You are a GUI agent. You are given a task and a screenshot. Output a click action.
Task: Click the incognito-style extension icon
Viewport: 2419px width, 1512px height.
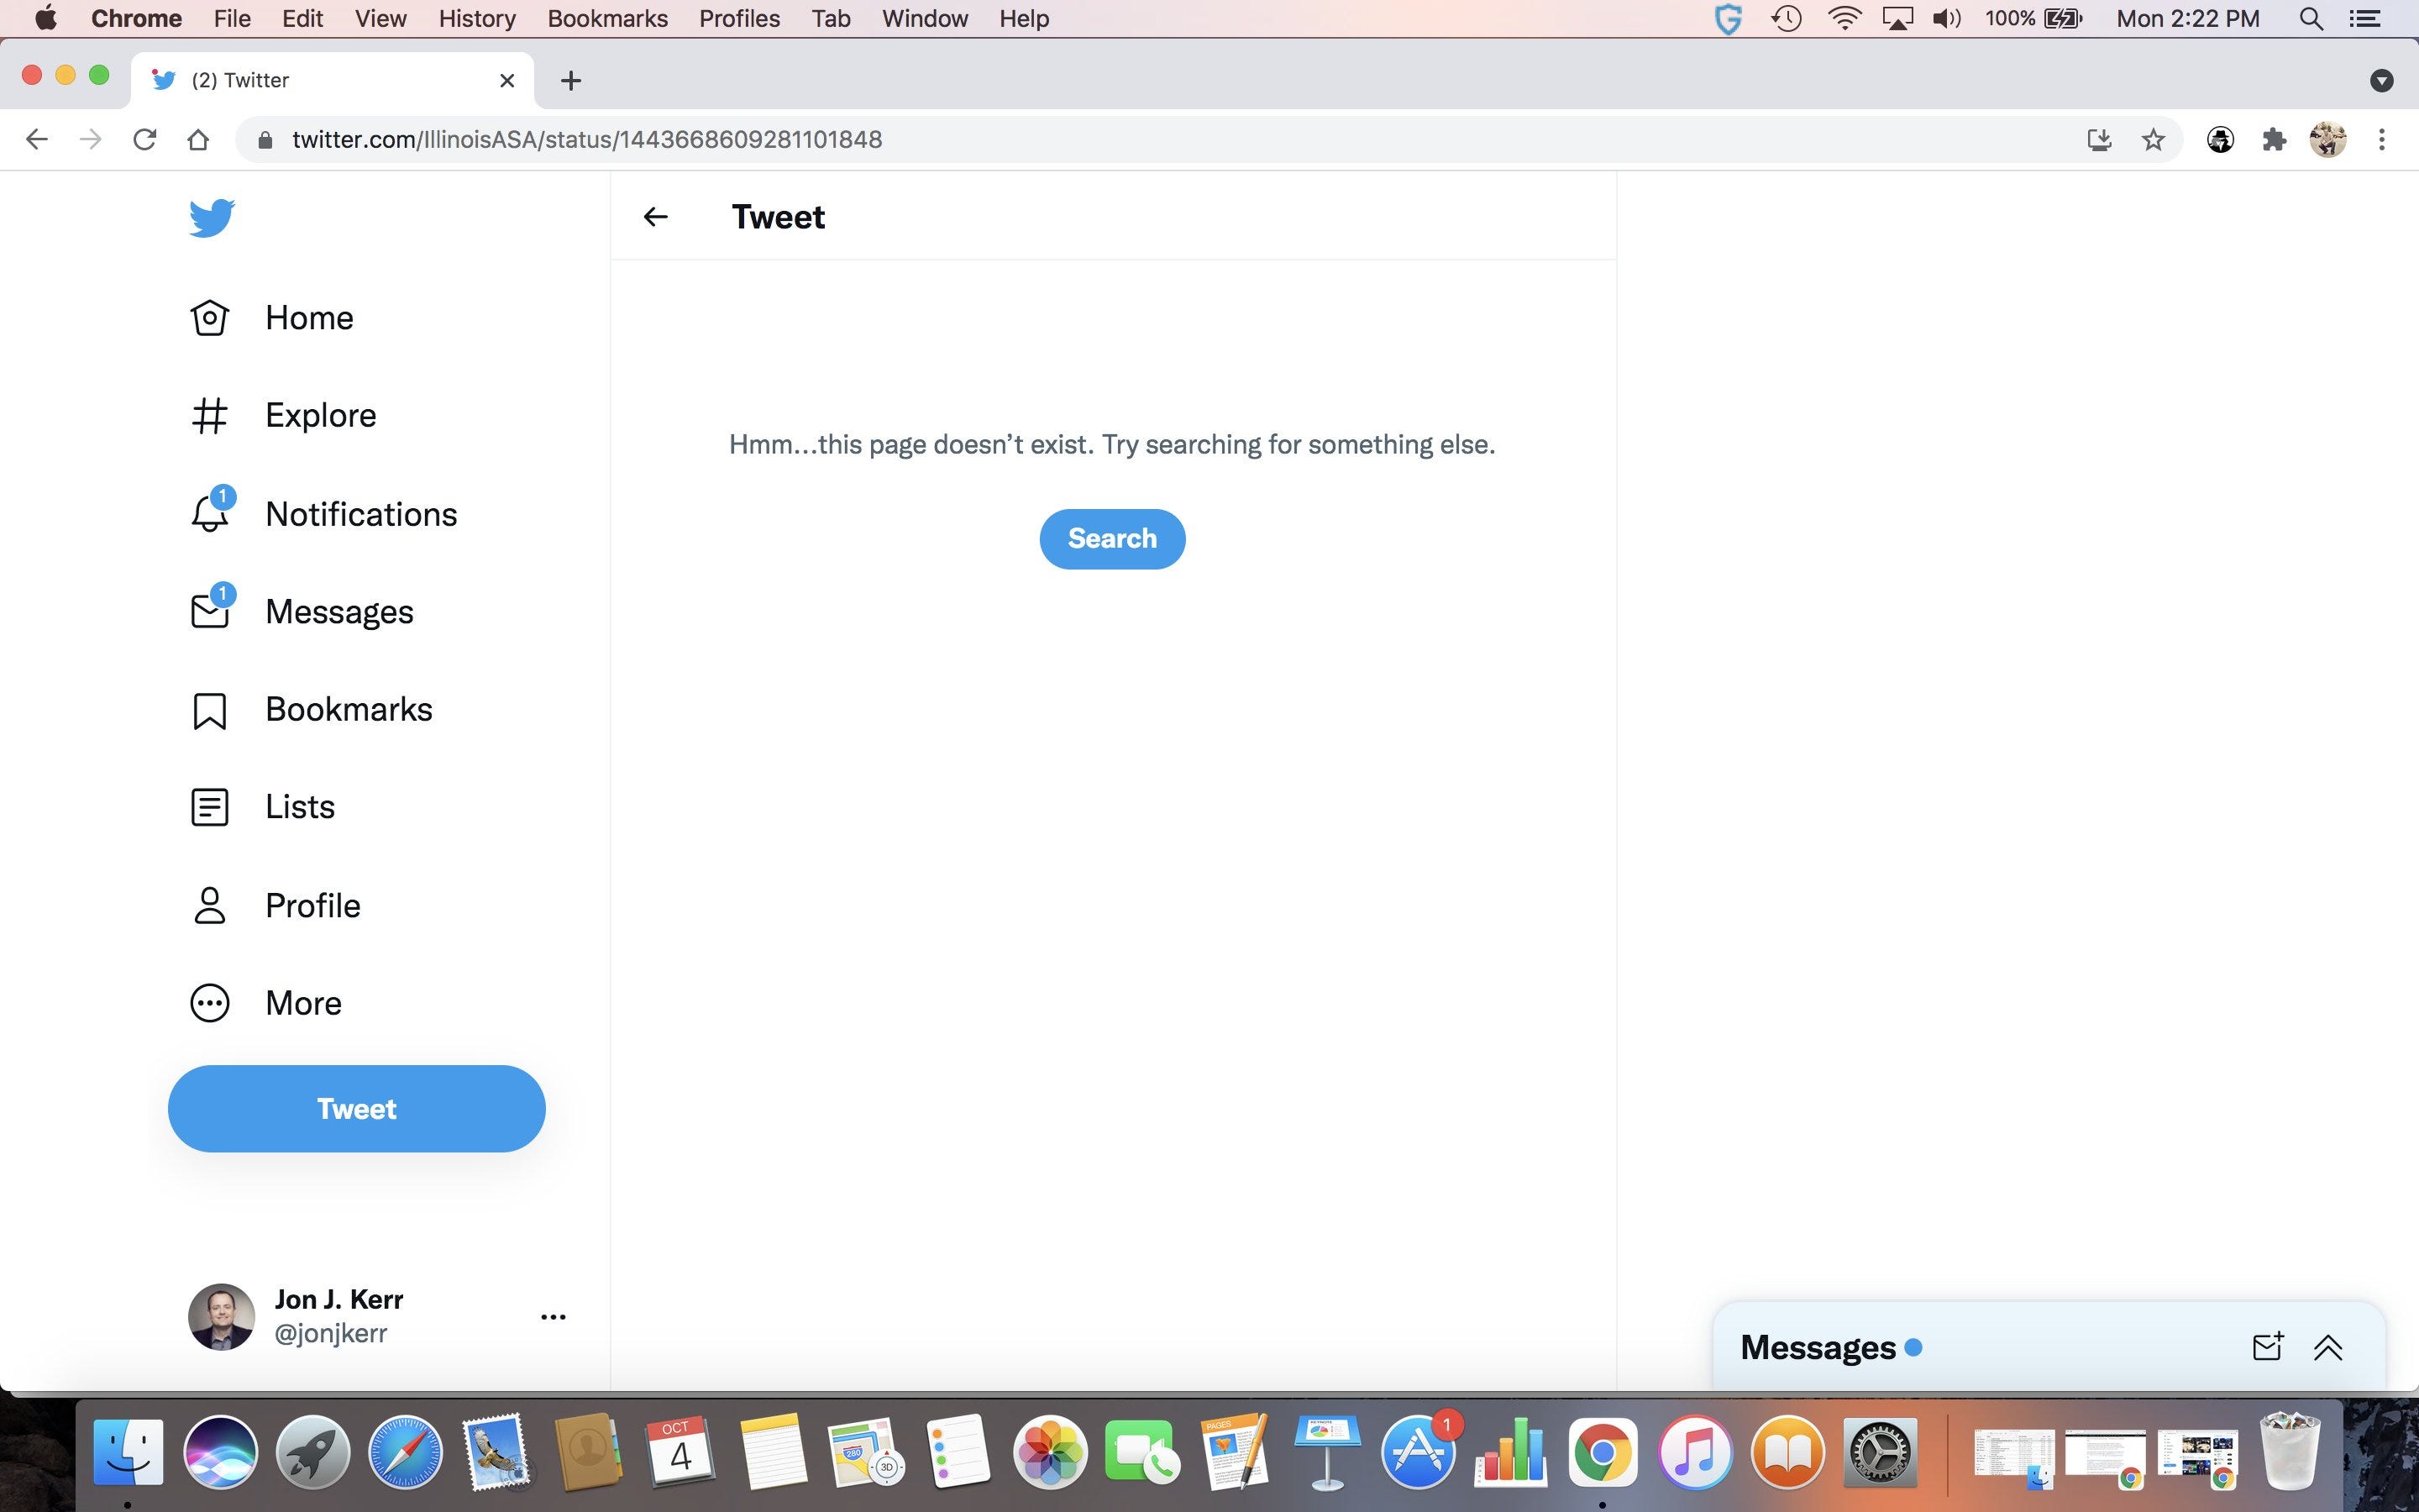click(2220, 139)
